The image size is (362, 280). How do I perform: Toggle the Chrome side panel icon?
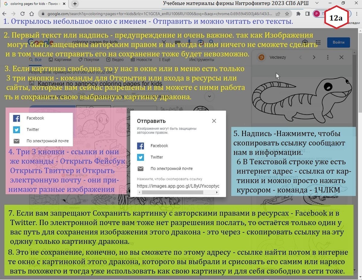pyautogui.click(x=307, y=14)
